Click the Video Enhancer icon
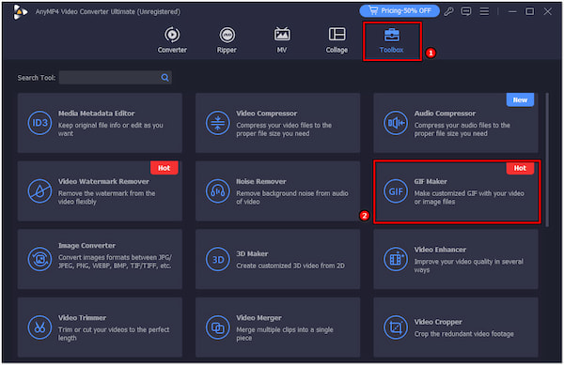The image size is (564, 365). click(x=396, y=259)
